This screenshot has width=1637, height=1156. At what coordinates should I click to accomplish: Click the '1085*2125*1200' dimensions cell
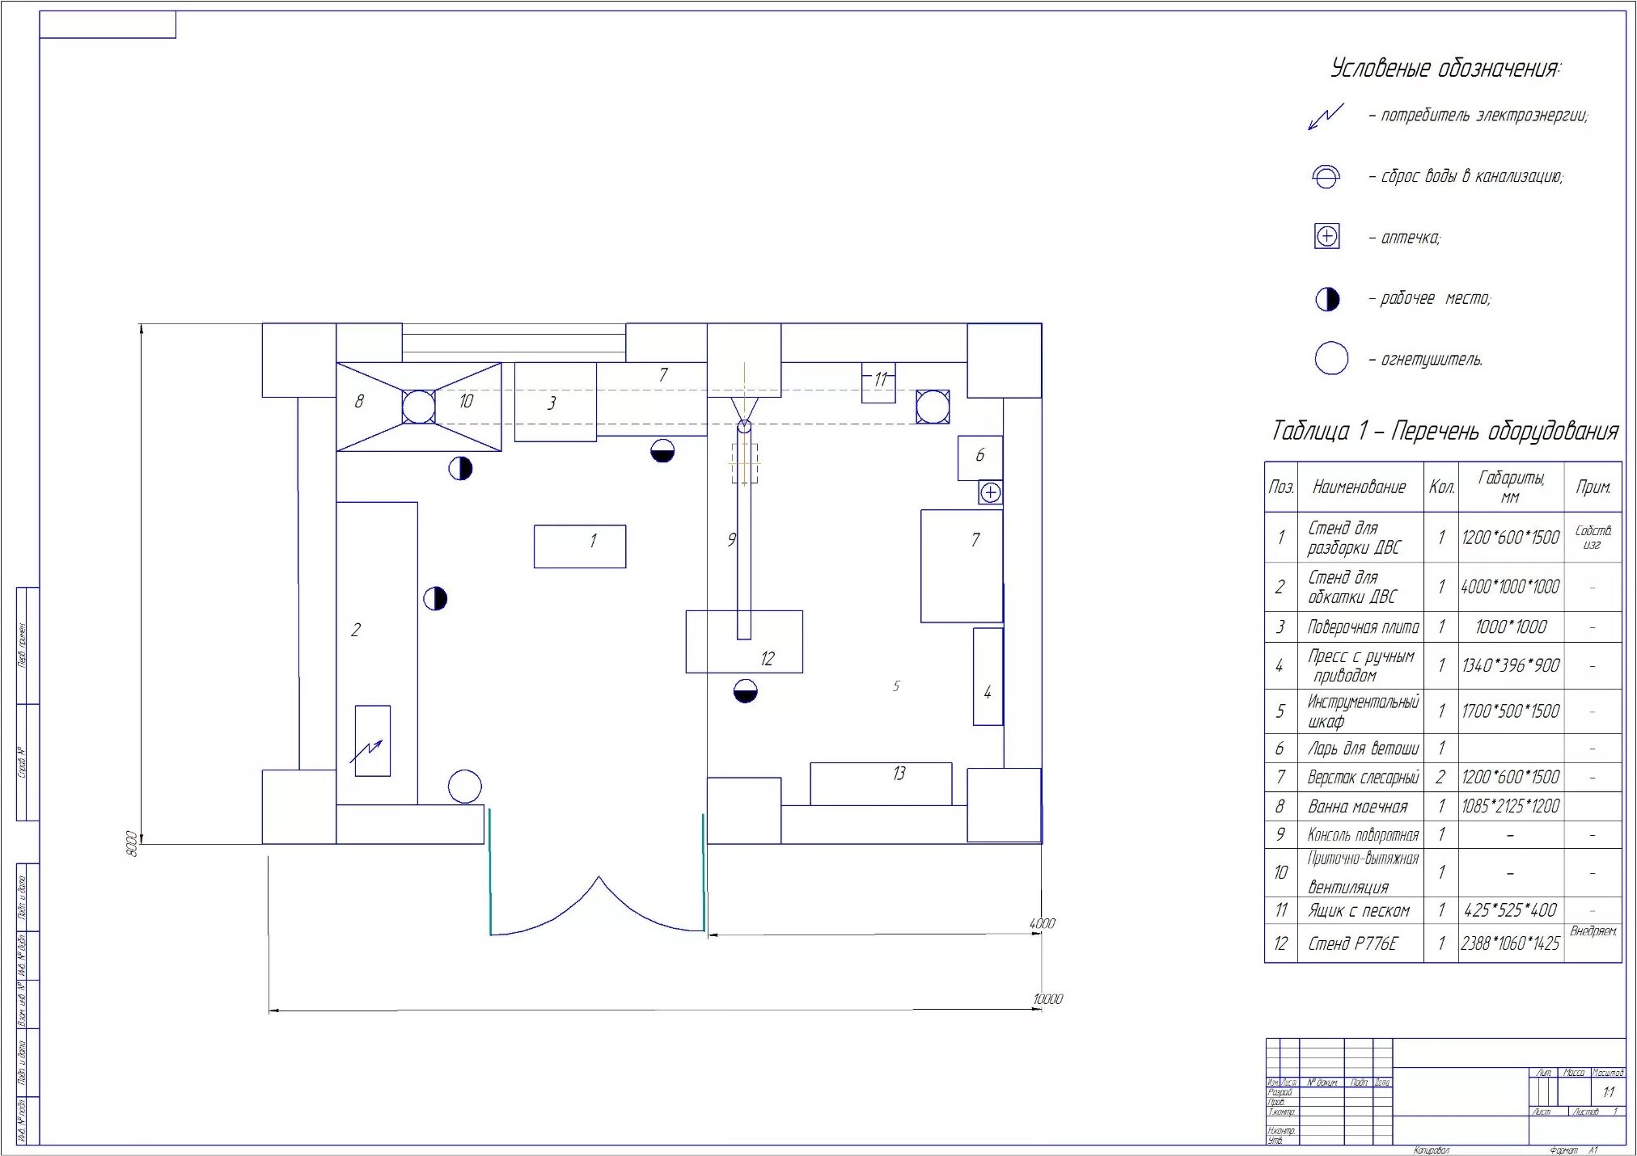point(1511,807)
